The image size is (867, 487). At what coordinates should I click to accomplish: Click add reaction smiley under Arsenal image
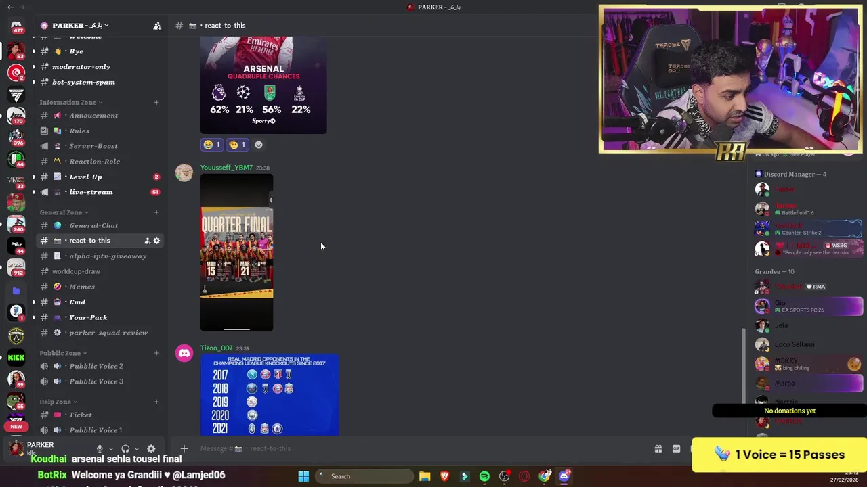pos(259,145)
